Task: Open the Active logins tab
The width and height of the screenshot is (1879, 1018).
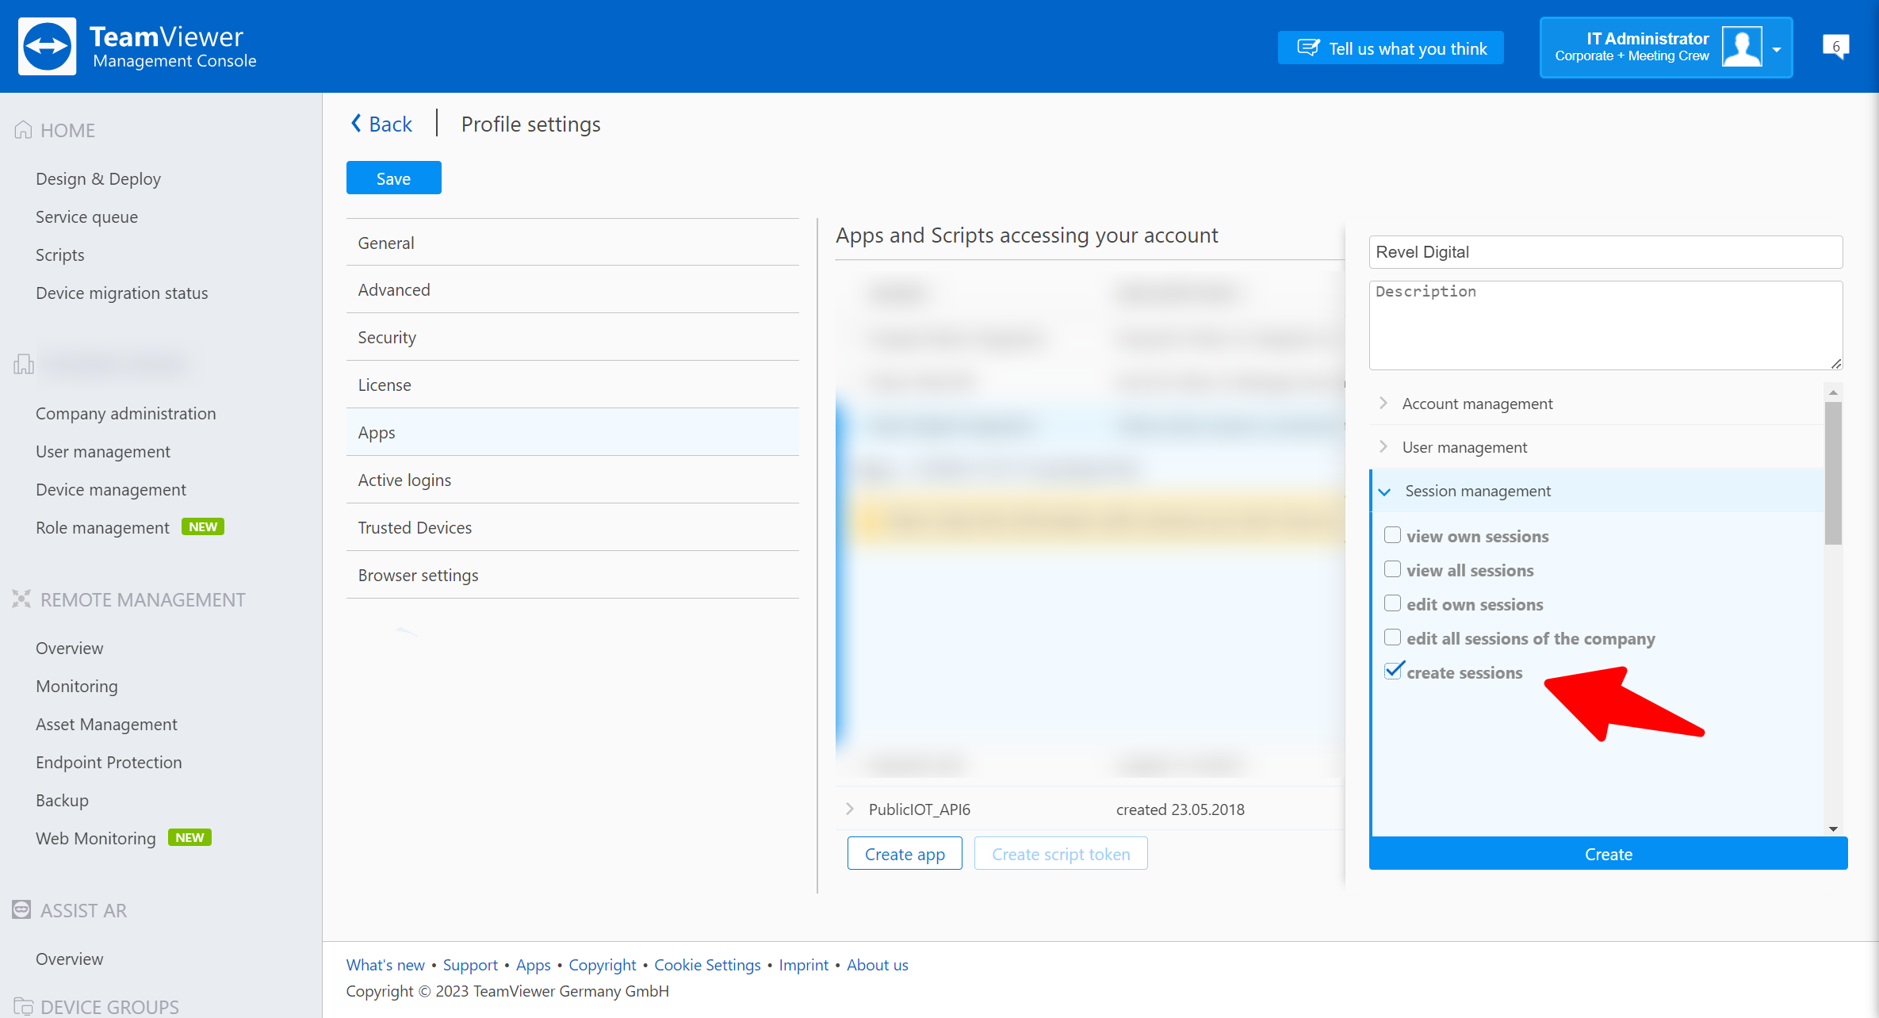Action: (572, 480)
